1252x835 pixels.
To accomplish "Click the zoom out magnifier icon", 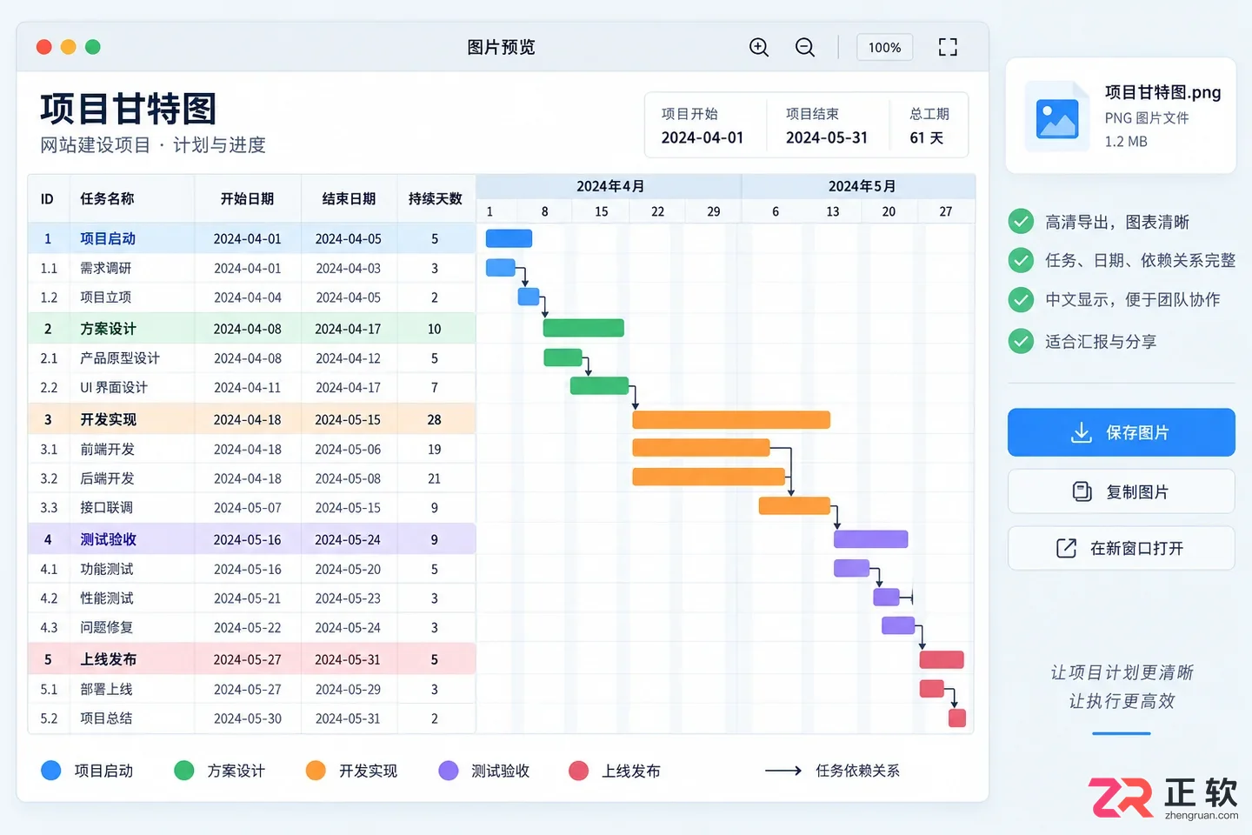I will click(x=805, y=47).
